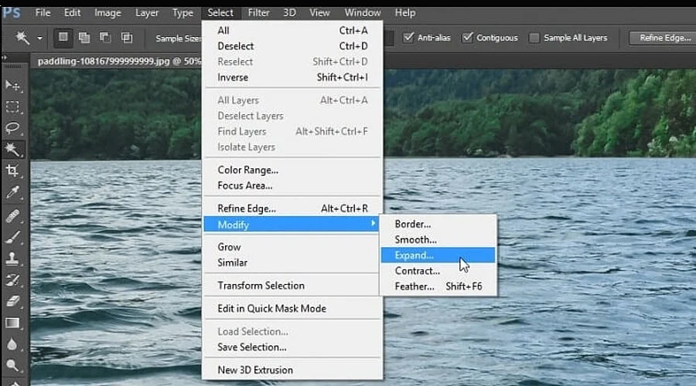Choose Deselect from the menu
The width and height of the screenshot is (696, 386).
(292, 46)
